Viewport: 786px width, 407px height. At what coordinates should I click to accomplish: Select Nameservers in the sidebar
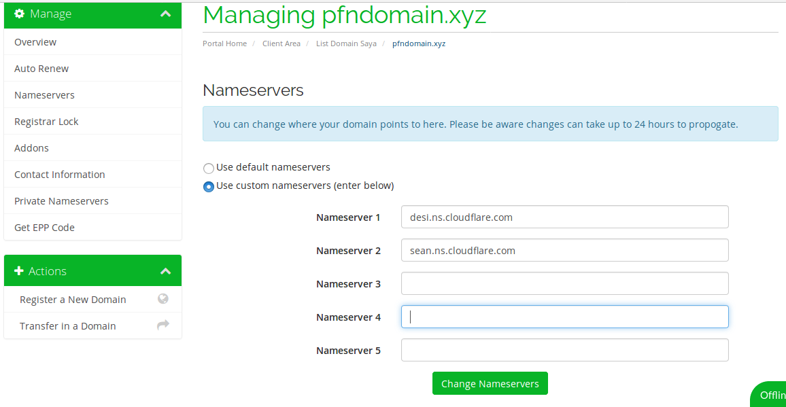coord(92,95)
